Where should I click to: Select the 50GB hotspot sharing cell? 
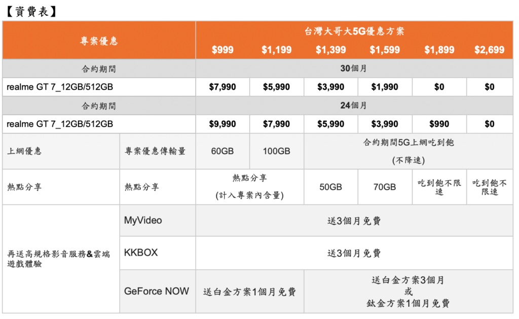pyautogui.click(x=331, y=187)
